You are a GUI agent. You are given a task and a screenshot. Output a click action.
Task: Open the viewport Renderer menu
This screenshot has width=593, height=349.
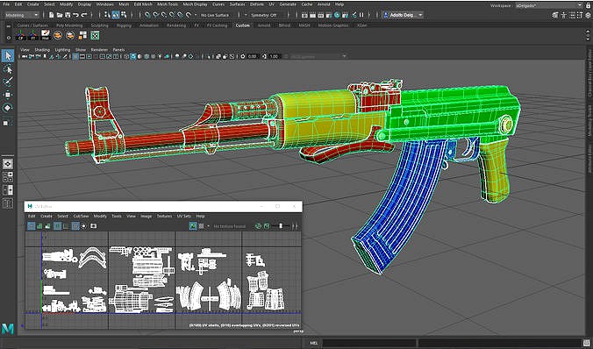click(99, 49)
